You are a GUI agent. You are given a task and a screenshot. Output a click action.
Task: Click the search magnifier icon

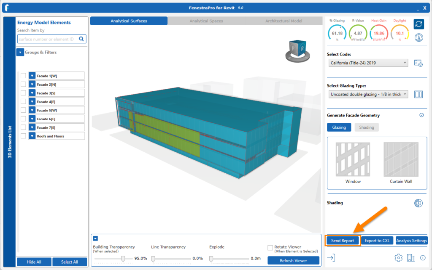[x=81, y=39]
